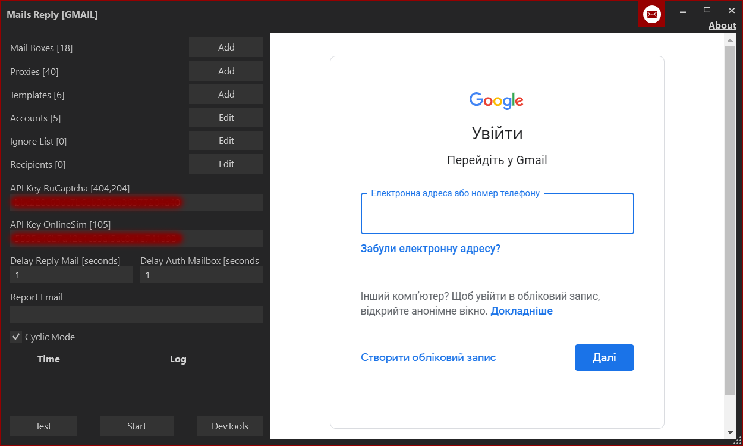The height and width of the screenshot is (446, 743).
Task: Open the 'Докладніше' link
Action: (x=521, y=311)
